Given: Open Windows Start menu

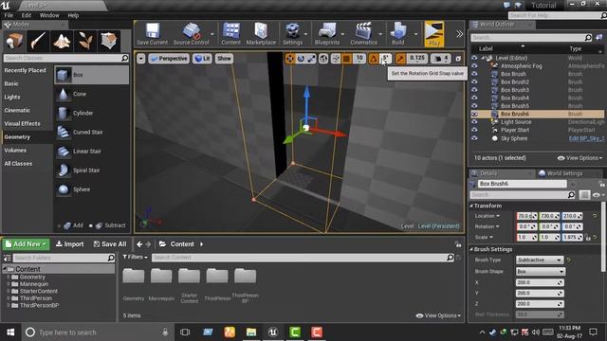Looking at the screenshot, I should (x=10, y=332).
